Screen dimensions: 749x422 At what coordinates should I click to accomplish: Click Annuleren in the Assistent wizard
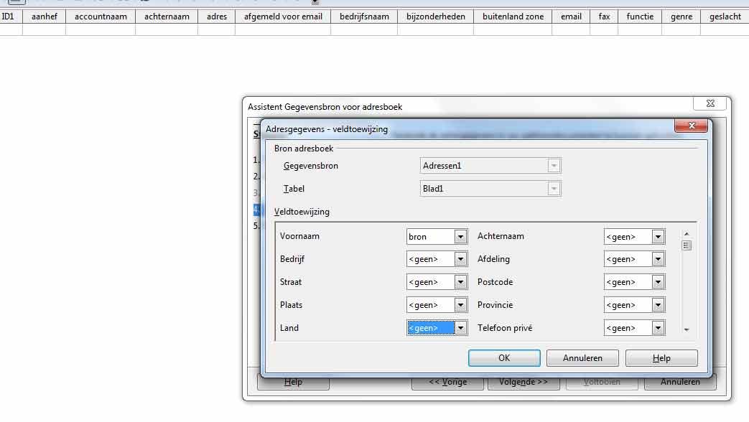(680, 383)
